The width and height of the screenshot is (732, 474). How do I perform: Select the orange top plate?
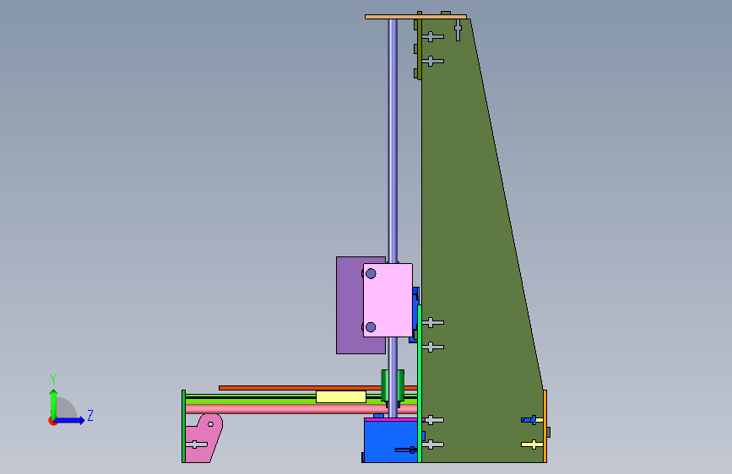[x=415, y=17]
